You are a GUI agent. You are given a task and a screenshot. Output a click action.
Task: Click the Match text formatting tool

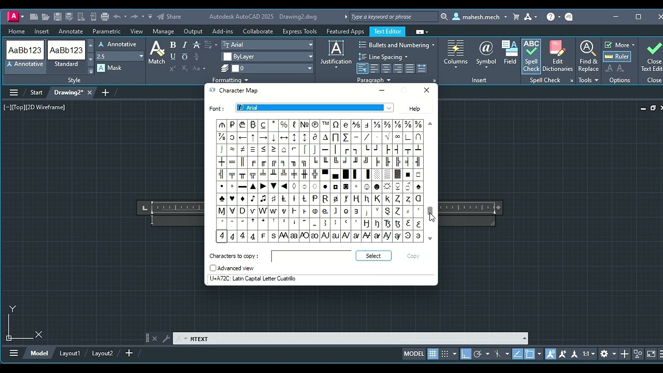(156, 53)
